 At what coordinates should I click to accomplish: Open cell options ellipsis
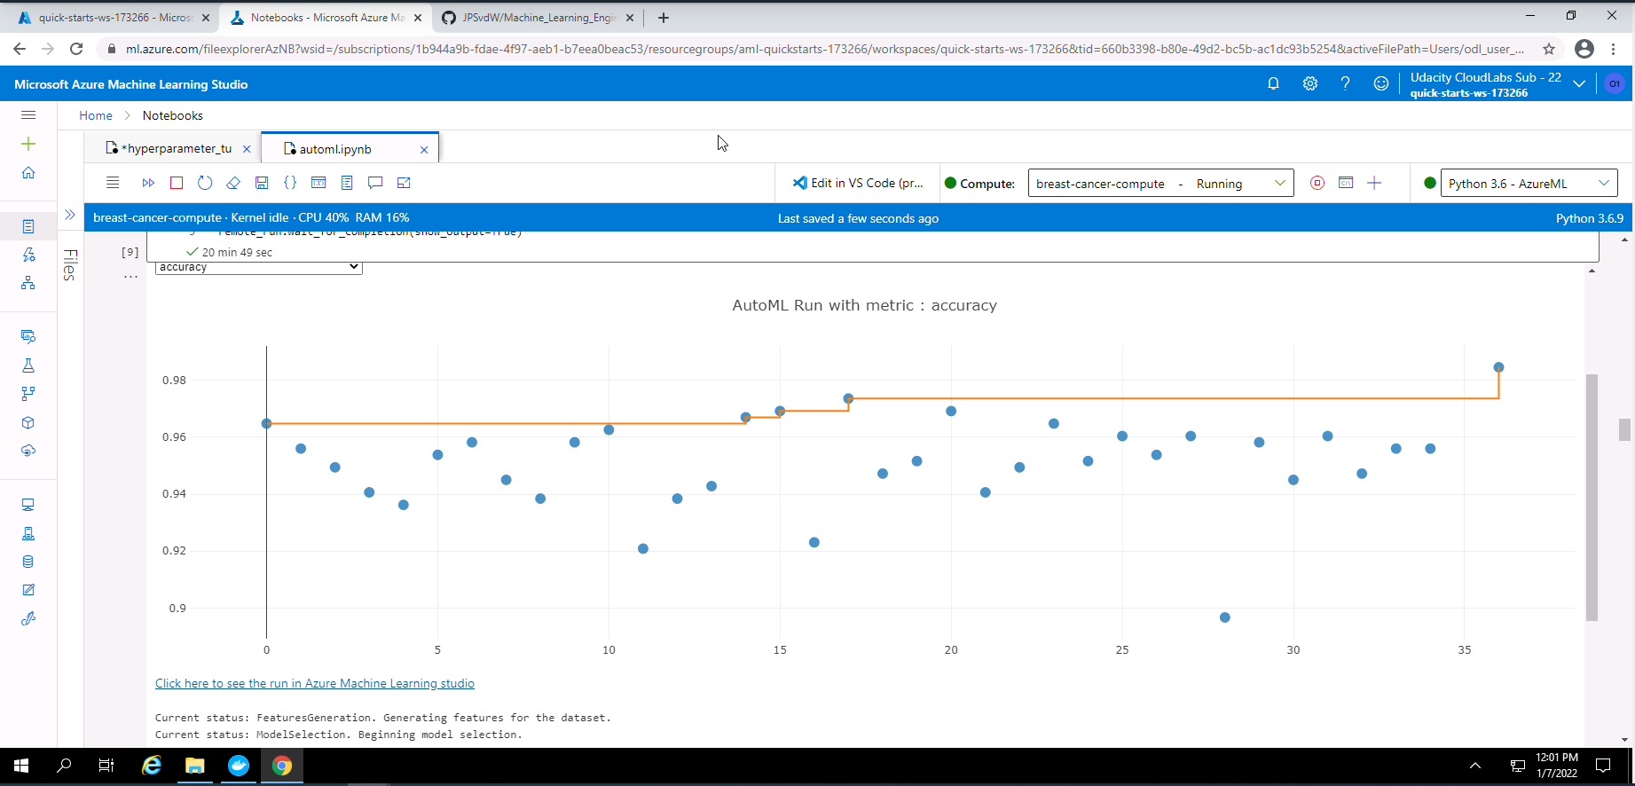pos(130,277)
